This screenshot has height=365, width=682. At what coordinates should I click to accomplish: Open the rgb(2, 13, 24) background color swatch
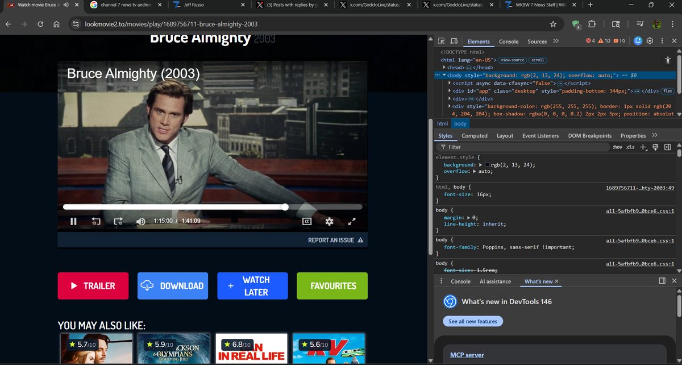tap(488, 165)
